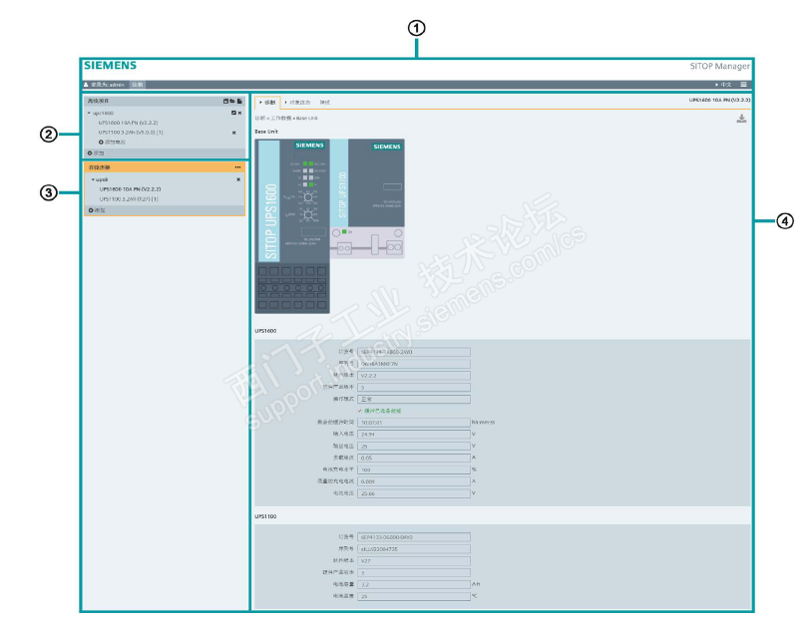811x623 pixels.
Task: Click the battery charge level field showing 100
Action: tap(414, 469)
